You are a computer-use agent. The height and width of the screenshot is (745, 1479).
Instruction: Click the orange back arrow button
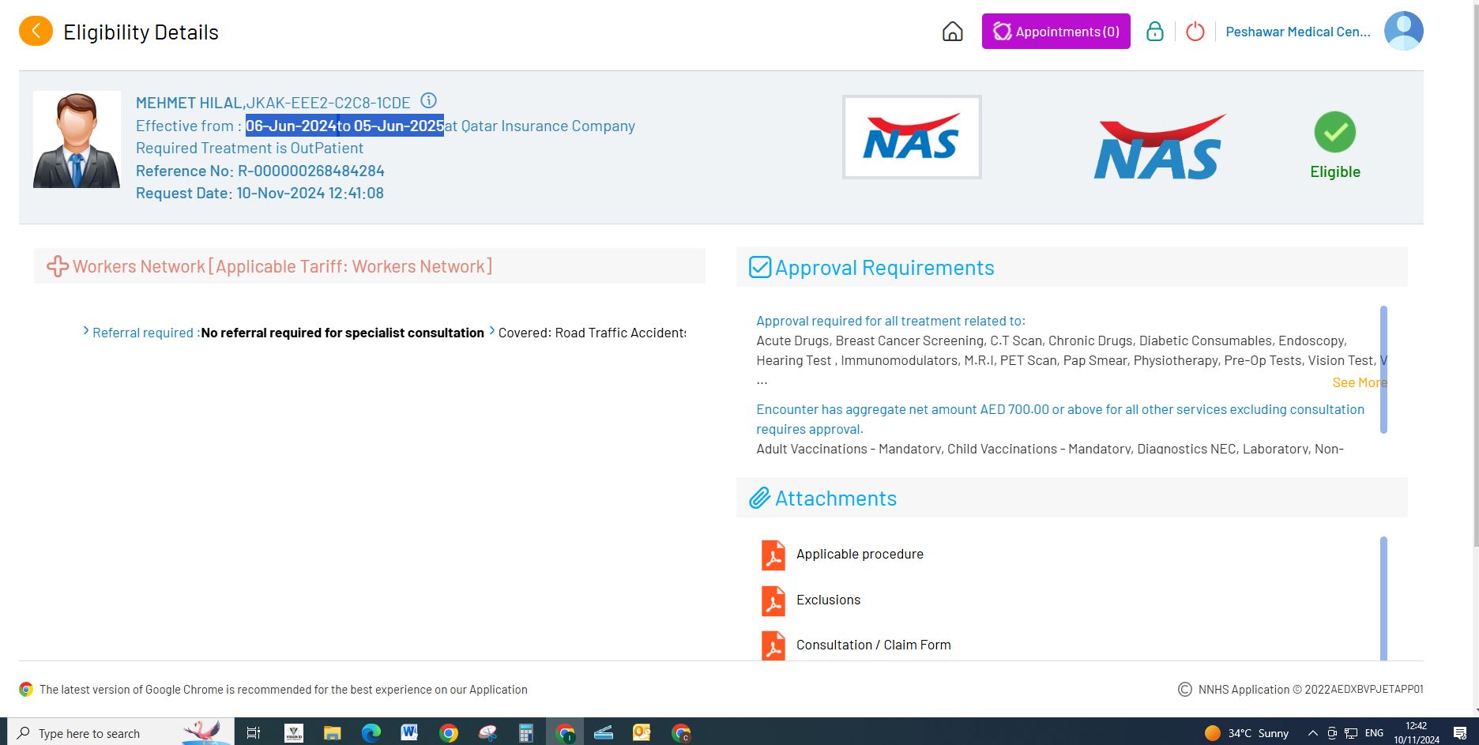click(36, 32)
